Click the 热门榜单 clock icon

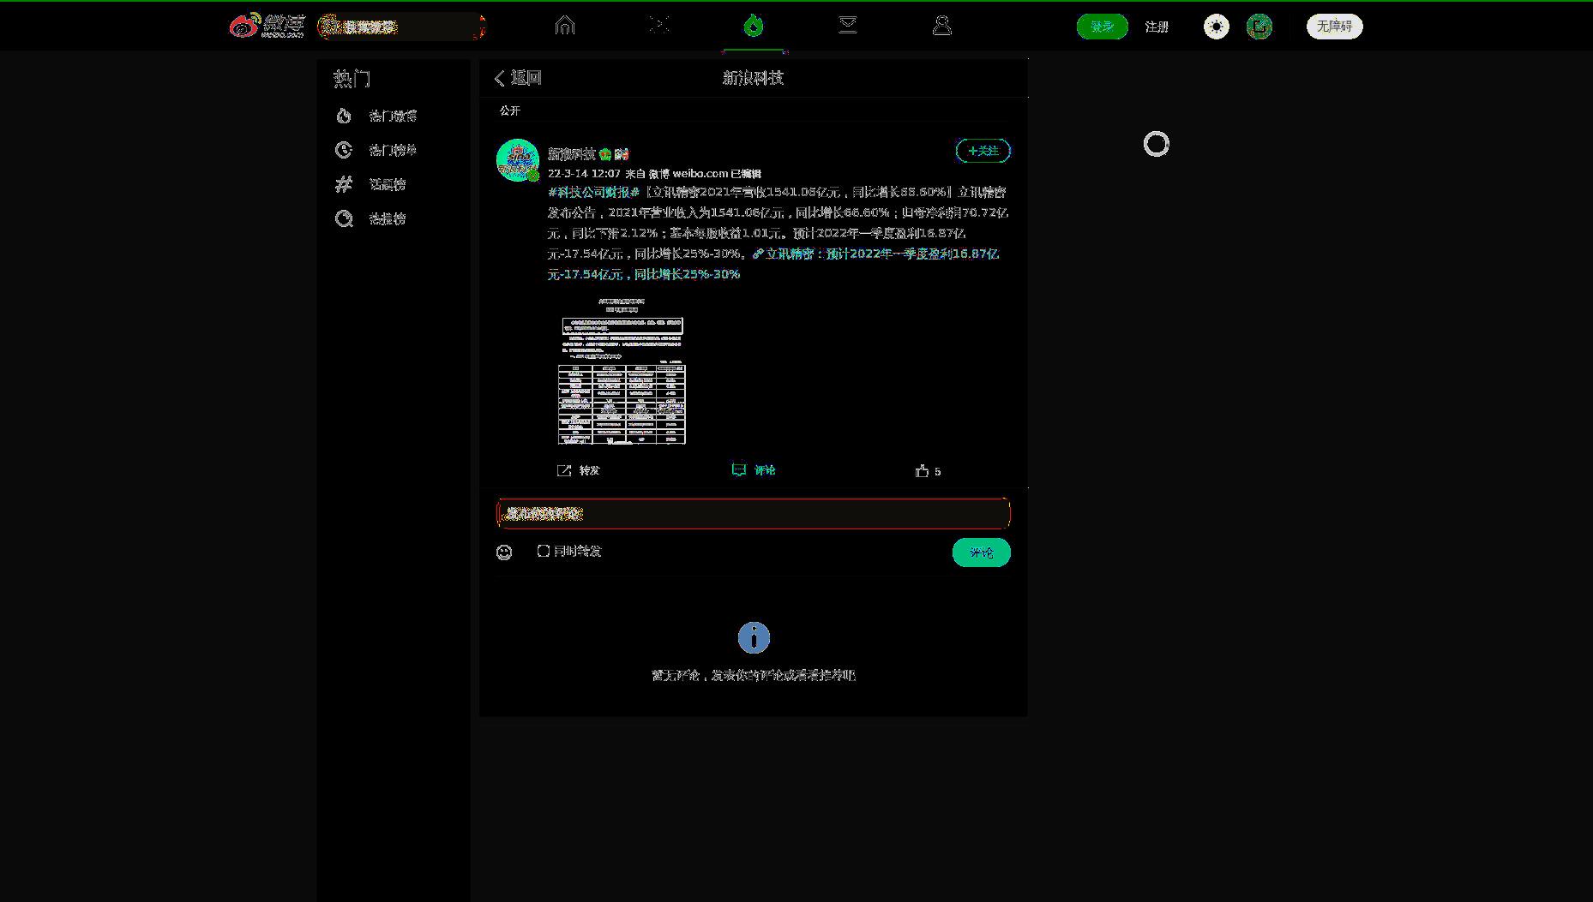344,150
